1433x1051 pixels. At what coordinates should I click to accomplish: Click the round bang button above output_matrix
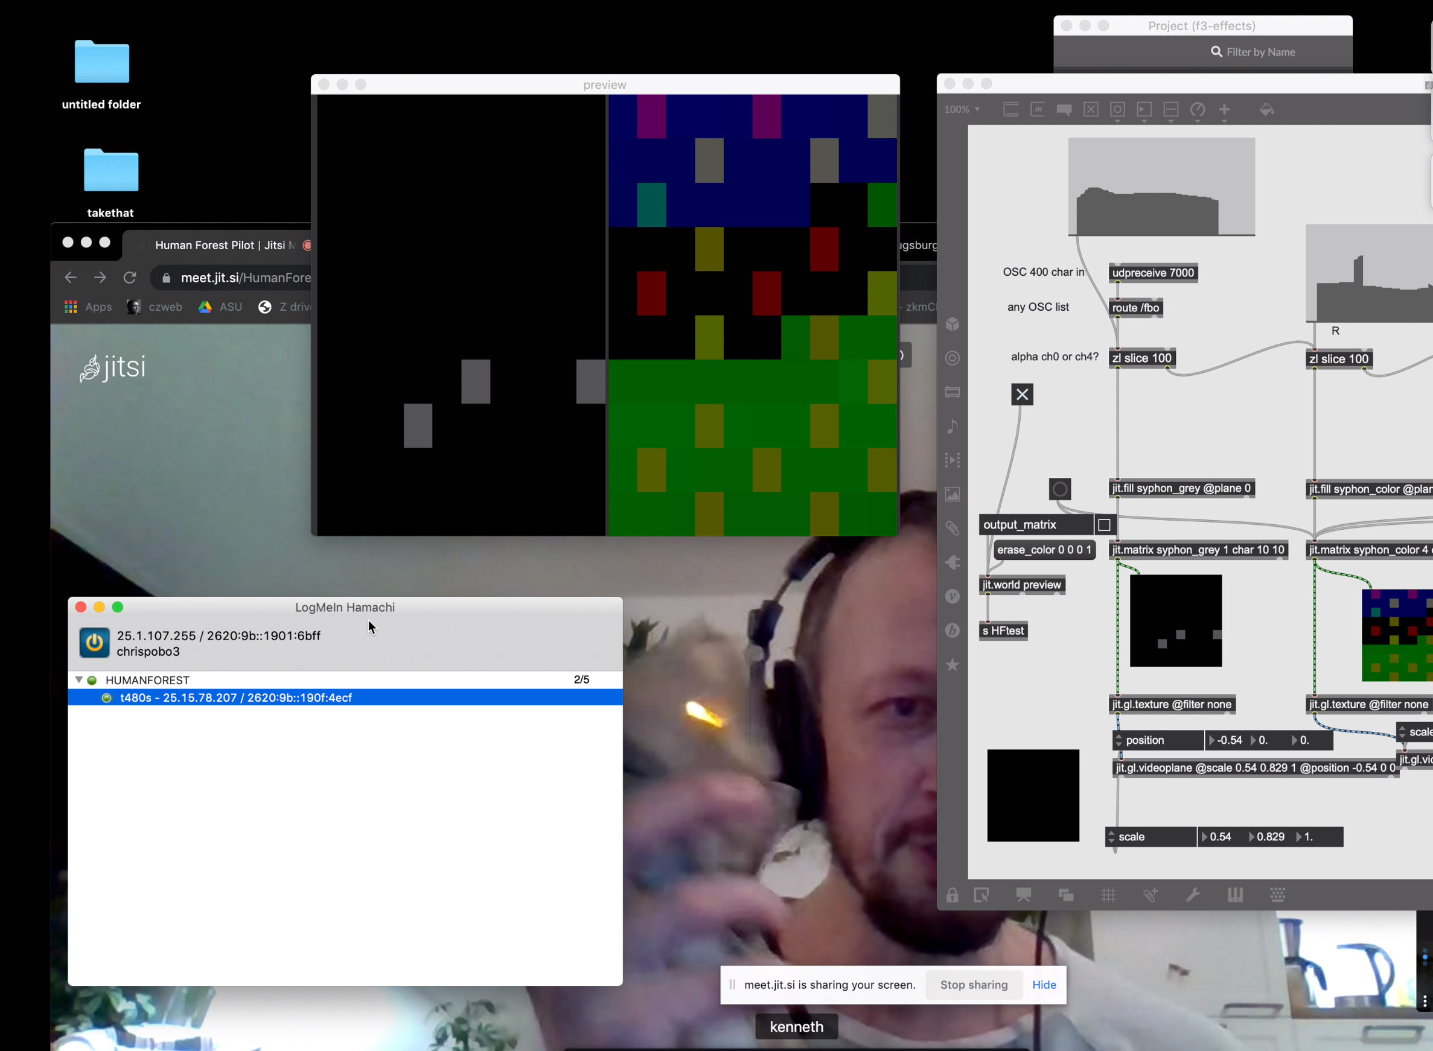1059,489
